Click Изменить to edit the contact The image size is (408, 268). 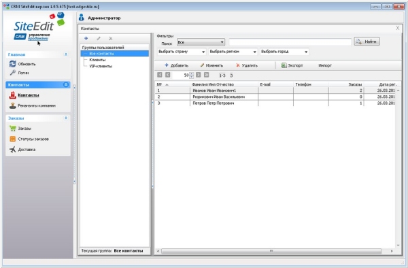click(211, 65)
